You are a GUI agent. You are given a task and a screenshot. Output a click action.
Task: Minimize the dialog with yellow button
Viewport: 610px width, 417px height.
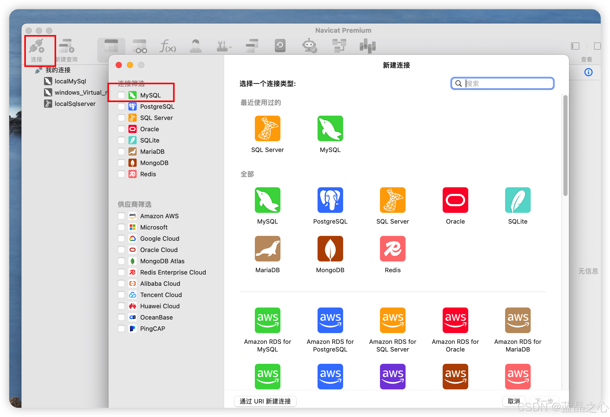pos(130,65)
